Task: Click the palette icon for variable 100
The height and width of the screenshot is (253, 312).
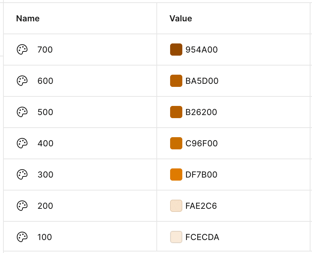Action: [x=22, y=237]
